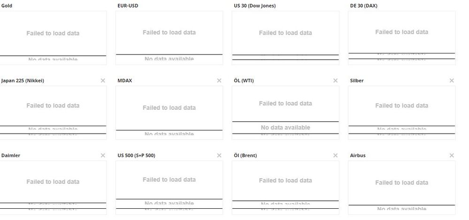Dismiss the ÖL (WTI) widget
469x220 pixels.
click(335, 81)
